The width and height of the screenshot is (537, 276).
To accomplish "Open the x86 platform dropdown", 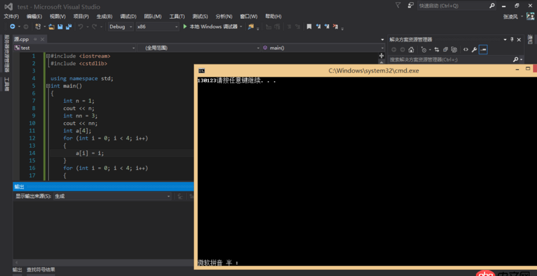I will point(157,27).
